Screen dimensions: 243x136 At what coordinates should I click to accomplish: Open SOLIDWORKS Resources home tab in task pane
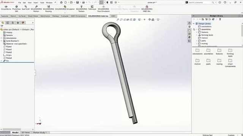[x=189, y=23]
